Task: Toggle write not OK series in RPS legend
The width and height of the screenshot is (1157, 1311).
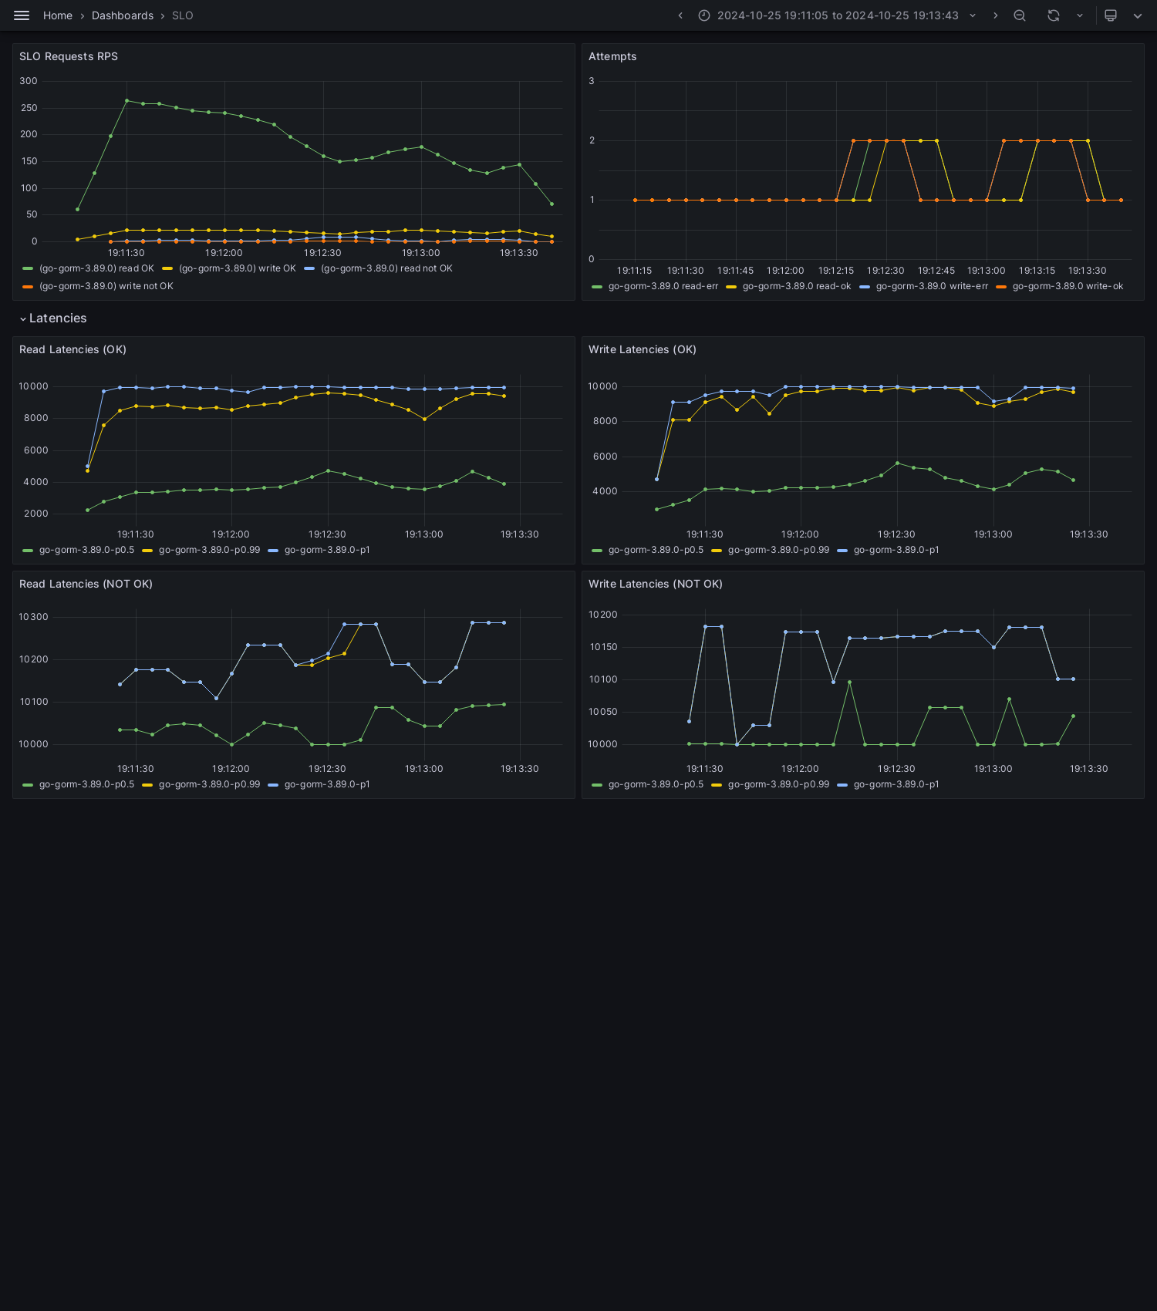Action: tap(106, 286)
